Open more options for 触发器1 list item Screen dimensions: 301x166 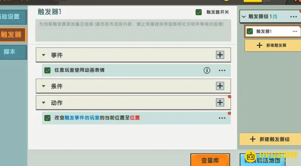point(295,31)
